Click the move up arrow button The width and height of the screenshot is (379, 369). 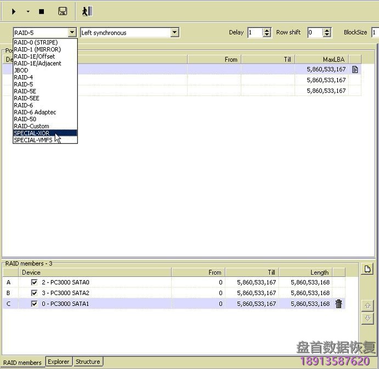pyautogui.click(x=367, y=306)
